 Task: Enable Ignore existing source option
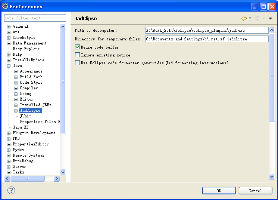(78, 55)
